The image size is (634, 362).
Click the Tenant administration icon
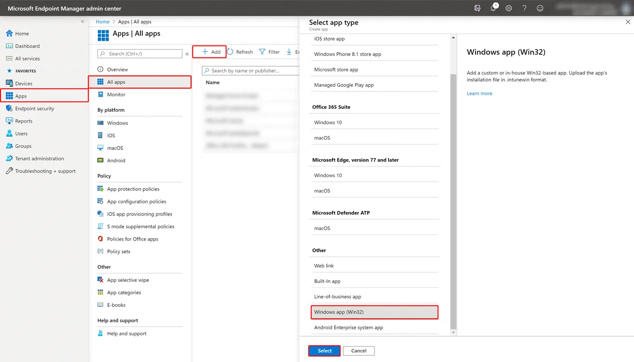point(9,159)
